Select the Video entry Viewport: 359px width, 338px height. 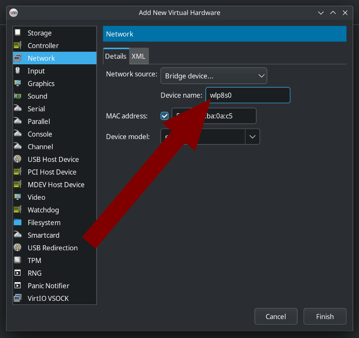[55, 197]
